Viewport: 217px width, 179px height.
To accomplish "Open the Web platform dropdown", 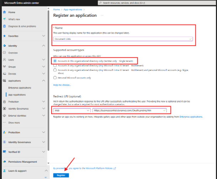I will (x=72, y=111).
